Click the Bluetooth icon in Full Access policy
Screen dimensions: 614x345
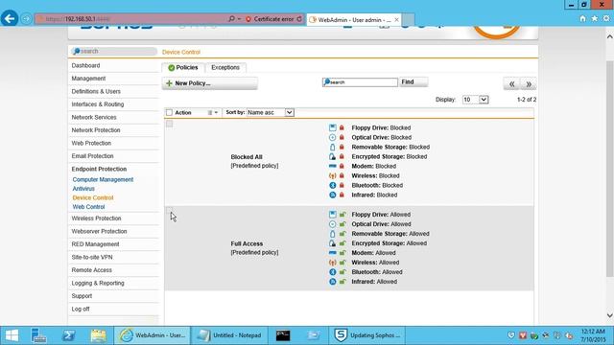pos(333,272)
